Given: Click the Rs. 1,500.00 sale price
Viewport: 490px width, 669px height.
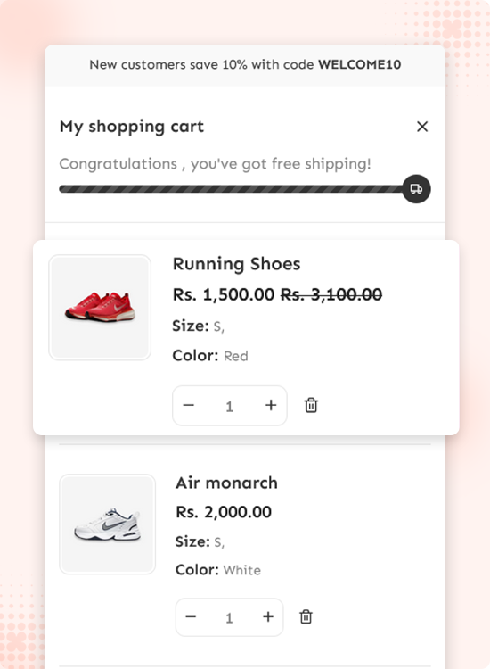Looking at the screenshot, I should tap(224, 295).
